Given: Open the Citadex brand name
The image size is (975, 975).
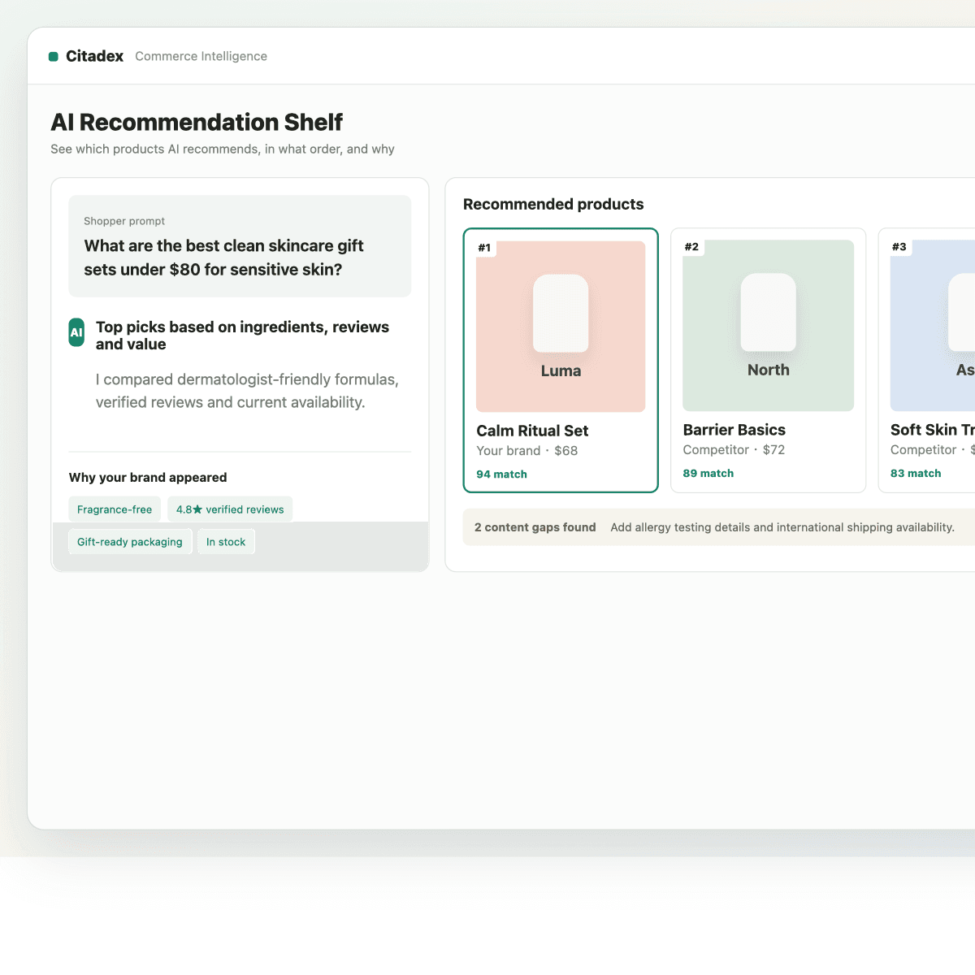Looking at the screenshot, I should pos(94,56).
